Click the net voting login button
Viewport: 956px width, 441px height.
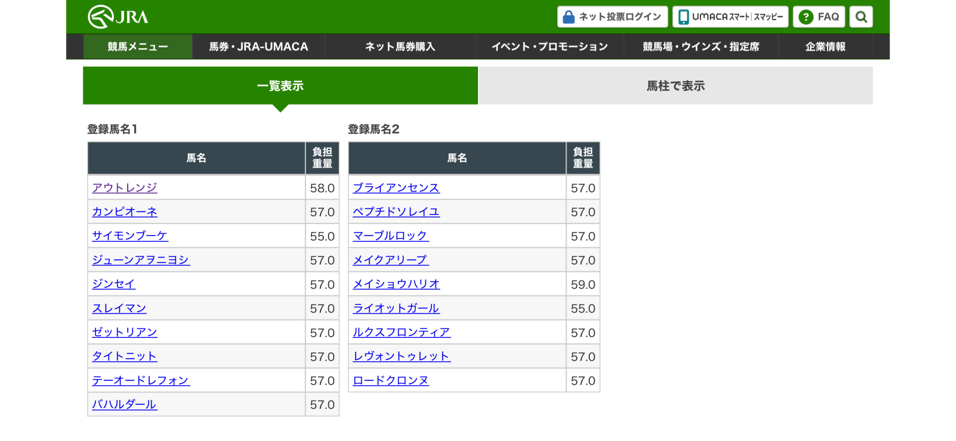tap(612, 17)
